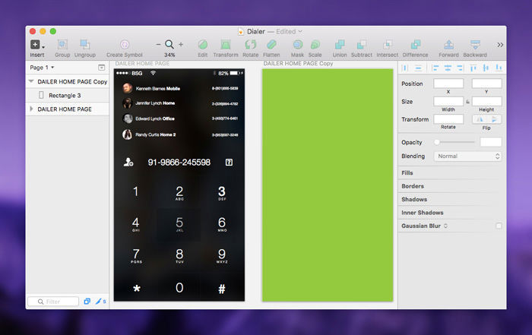This screenshot has height=335, width=532.
Task: Open the Page 1 page selector
Action: click(x=42, y=68)
